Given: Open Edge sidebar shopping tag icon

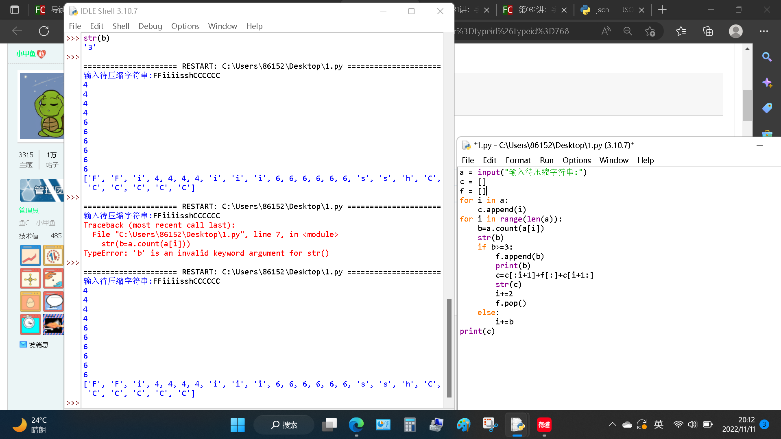Looking at the screenshot, I should [x=767, y=108].
